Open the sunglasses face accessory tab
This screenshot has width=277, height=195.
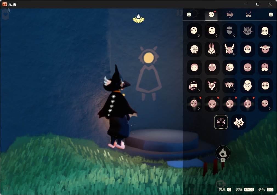[230, 14]
